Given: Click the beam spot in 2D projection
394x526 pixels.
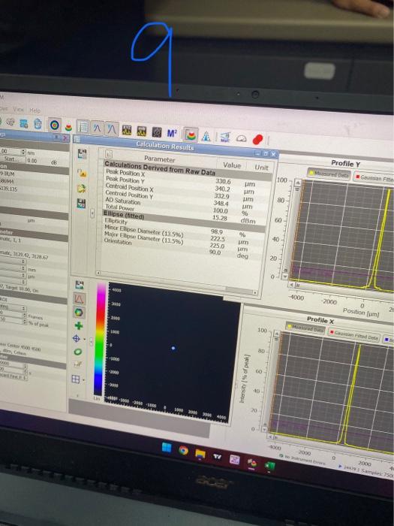Looking at the screenshot, I should pyautogui.click(x=173, y=348).
